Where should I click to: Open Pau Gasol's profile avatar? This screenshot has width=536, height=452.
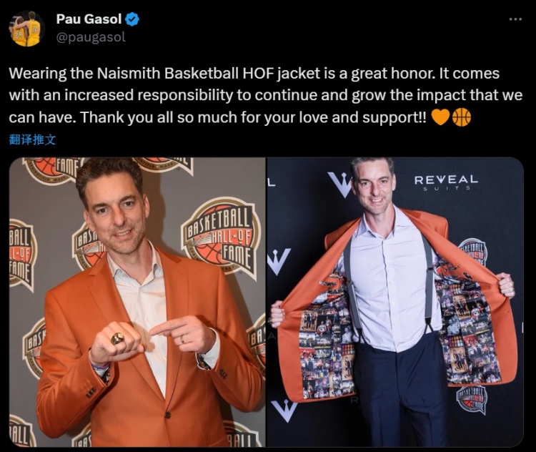tap(26, 29)
